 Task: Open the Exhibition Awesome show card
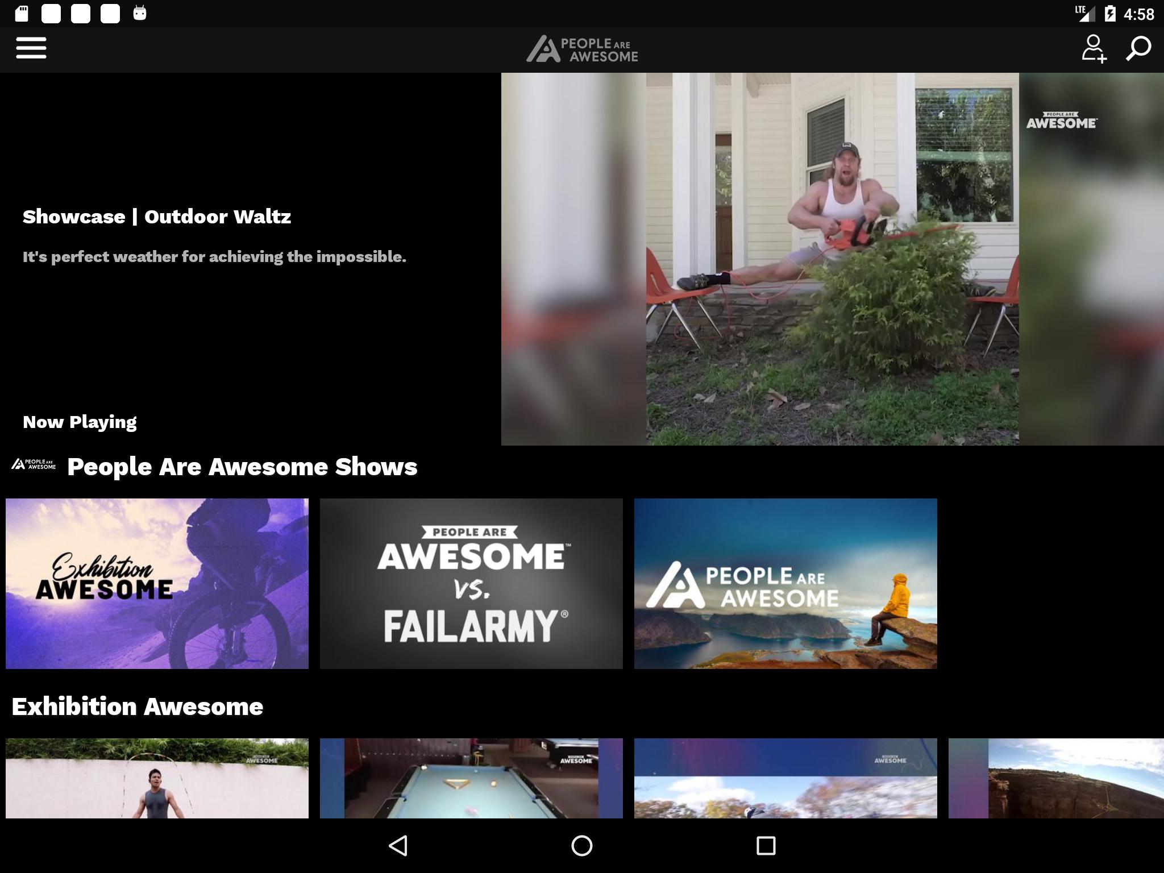(x=157, y=584)
